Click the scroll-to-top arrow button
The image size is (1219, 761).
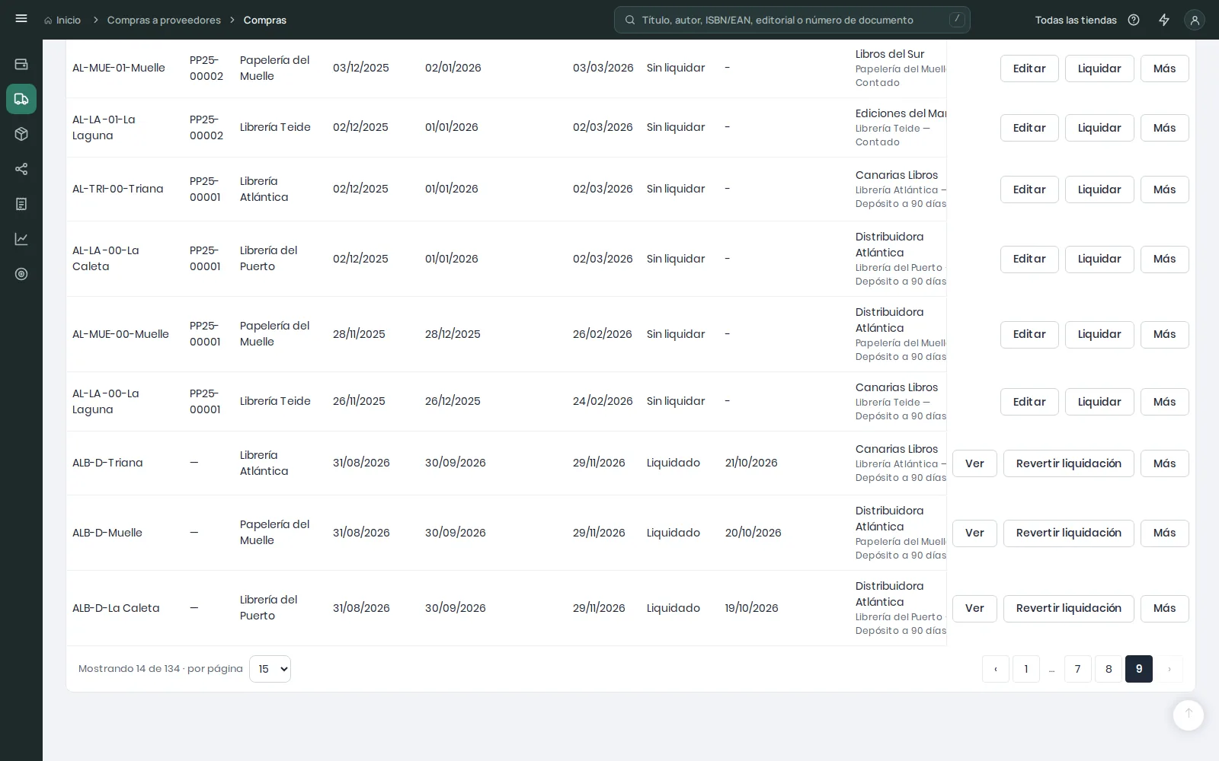pos(1189,715)
